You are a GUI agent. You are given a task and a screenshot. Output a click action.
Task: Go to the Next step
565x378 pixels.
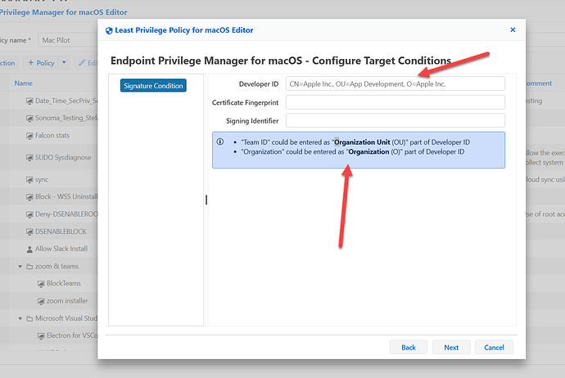pyautogui.click(x=451, y=347)
